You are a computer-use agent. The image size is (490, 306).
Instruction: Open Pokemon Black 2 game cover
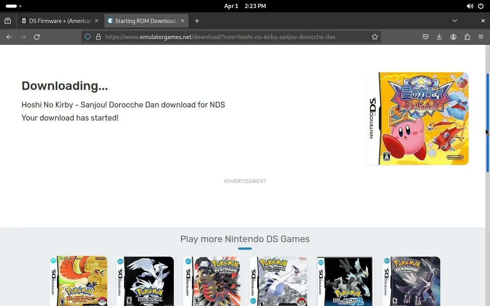(x=345, y=281)
